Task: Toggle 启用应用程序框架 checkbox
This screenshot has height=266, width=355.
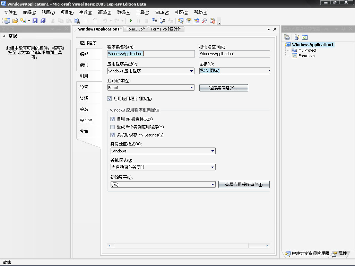Action: pyautogui.click(x=109, y=98)
